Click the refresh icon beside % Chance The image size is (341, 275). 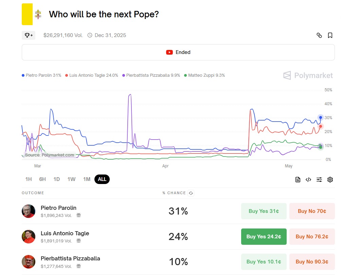[191, 193]
